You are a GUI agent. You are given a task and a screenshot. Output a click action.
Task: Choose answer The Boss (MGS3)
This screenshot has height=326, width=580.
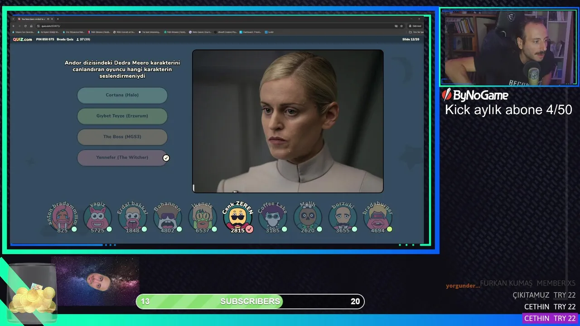click(x=122, y=137)
